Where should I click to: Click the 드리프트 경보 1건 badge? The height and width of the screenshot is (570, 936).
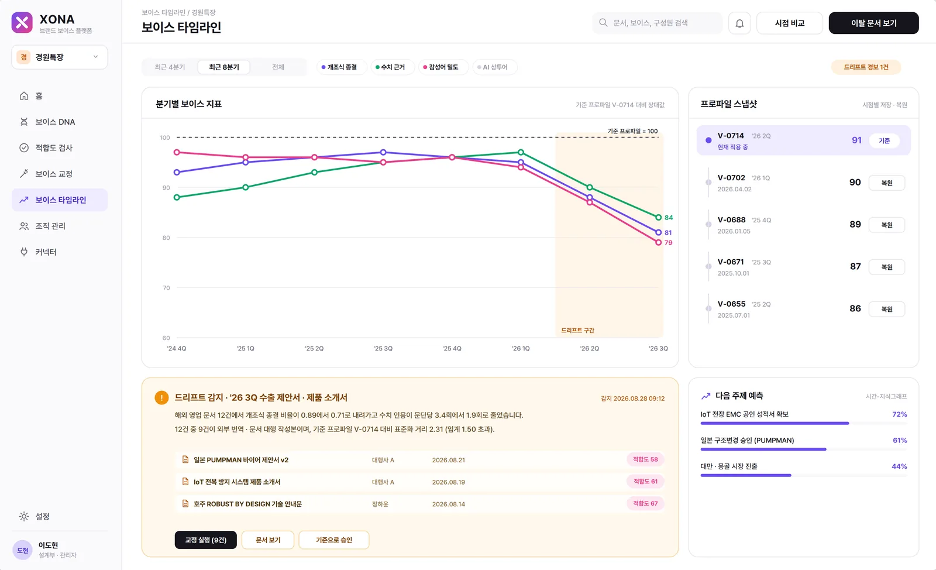866,67
